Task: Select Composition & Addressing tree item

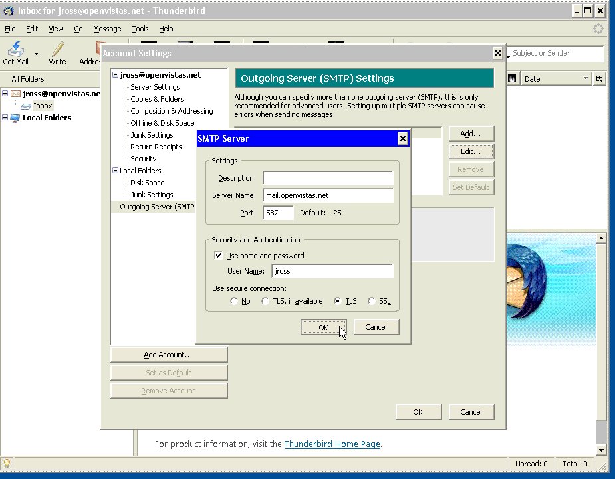Action: tap(172, 111)
